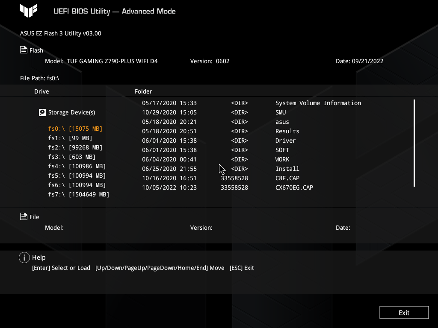The height and width of the screenshot is (328, 438).
Task: Select the fs7 drive with 1504649 MB
Action: pyautogui.click(x=78, y=194)
